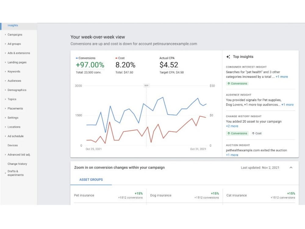Click the Top insights sparkle icon
The image size is (305, 229).
pos(228,57)
